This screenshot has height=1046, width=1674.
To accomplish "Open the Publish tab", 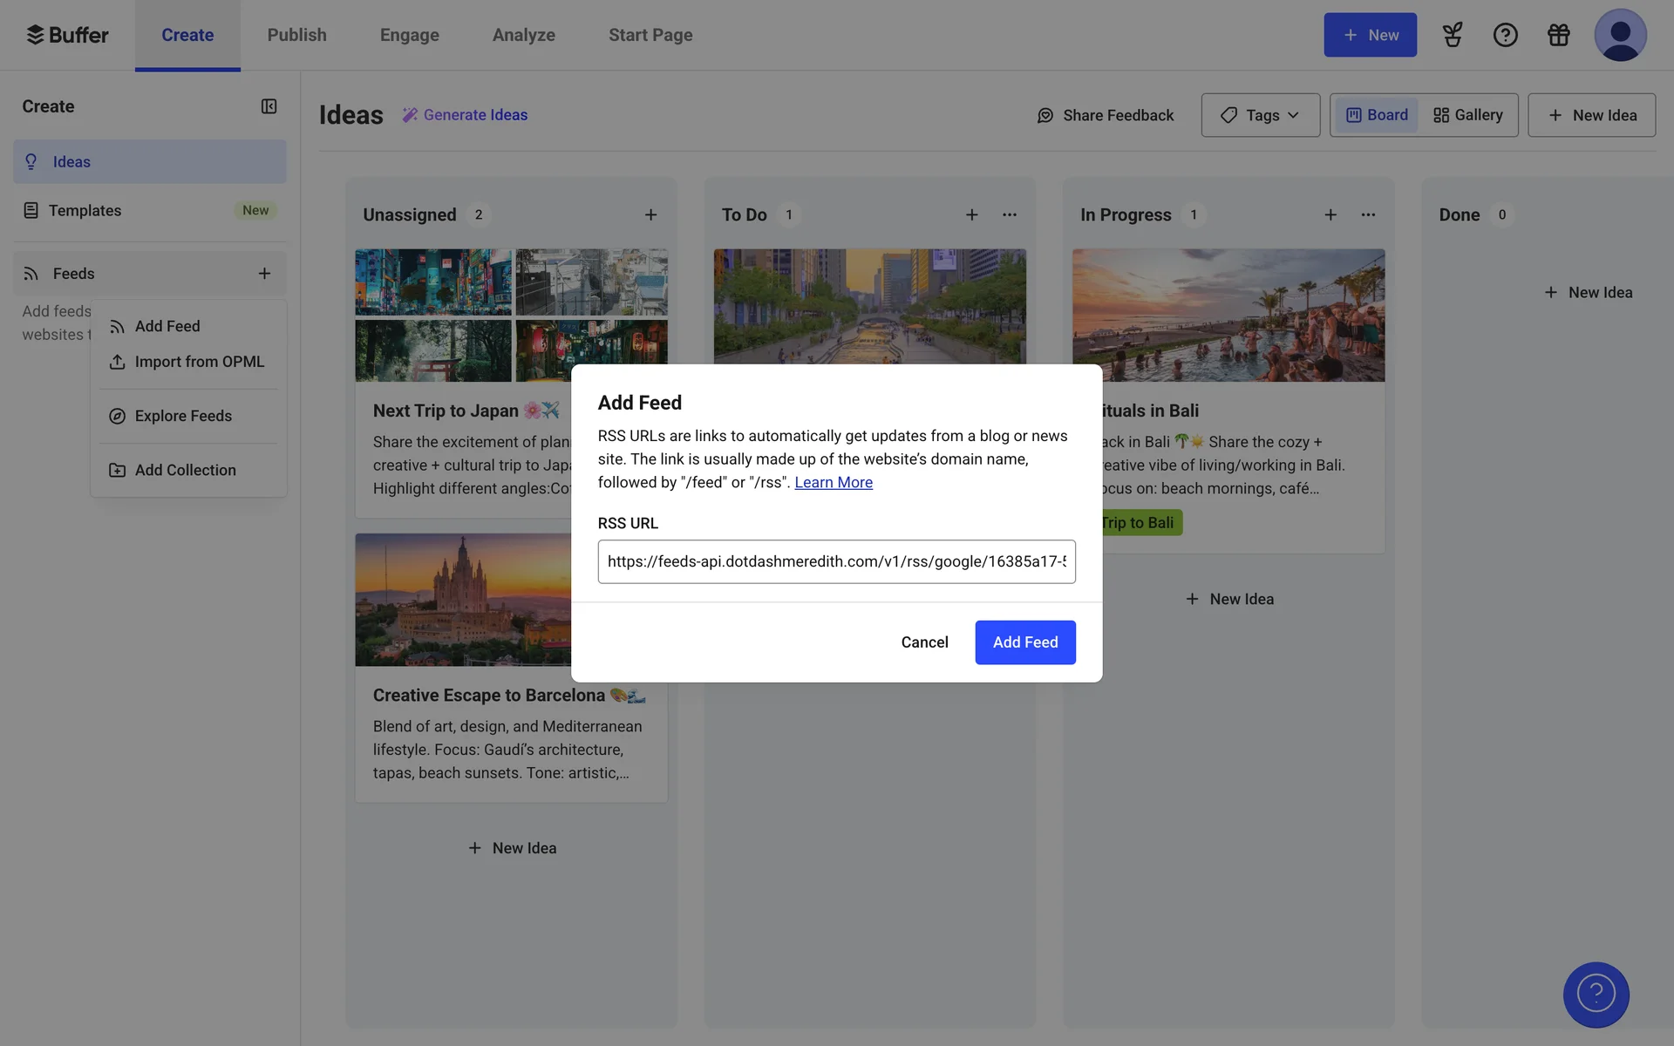I will tap(296, 35).
